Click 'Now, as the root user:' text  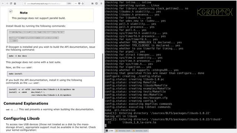pyautogui.click(x=19, y=67)
